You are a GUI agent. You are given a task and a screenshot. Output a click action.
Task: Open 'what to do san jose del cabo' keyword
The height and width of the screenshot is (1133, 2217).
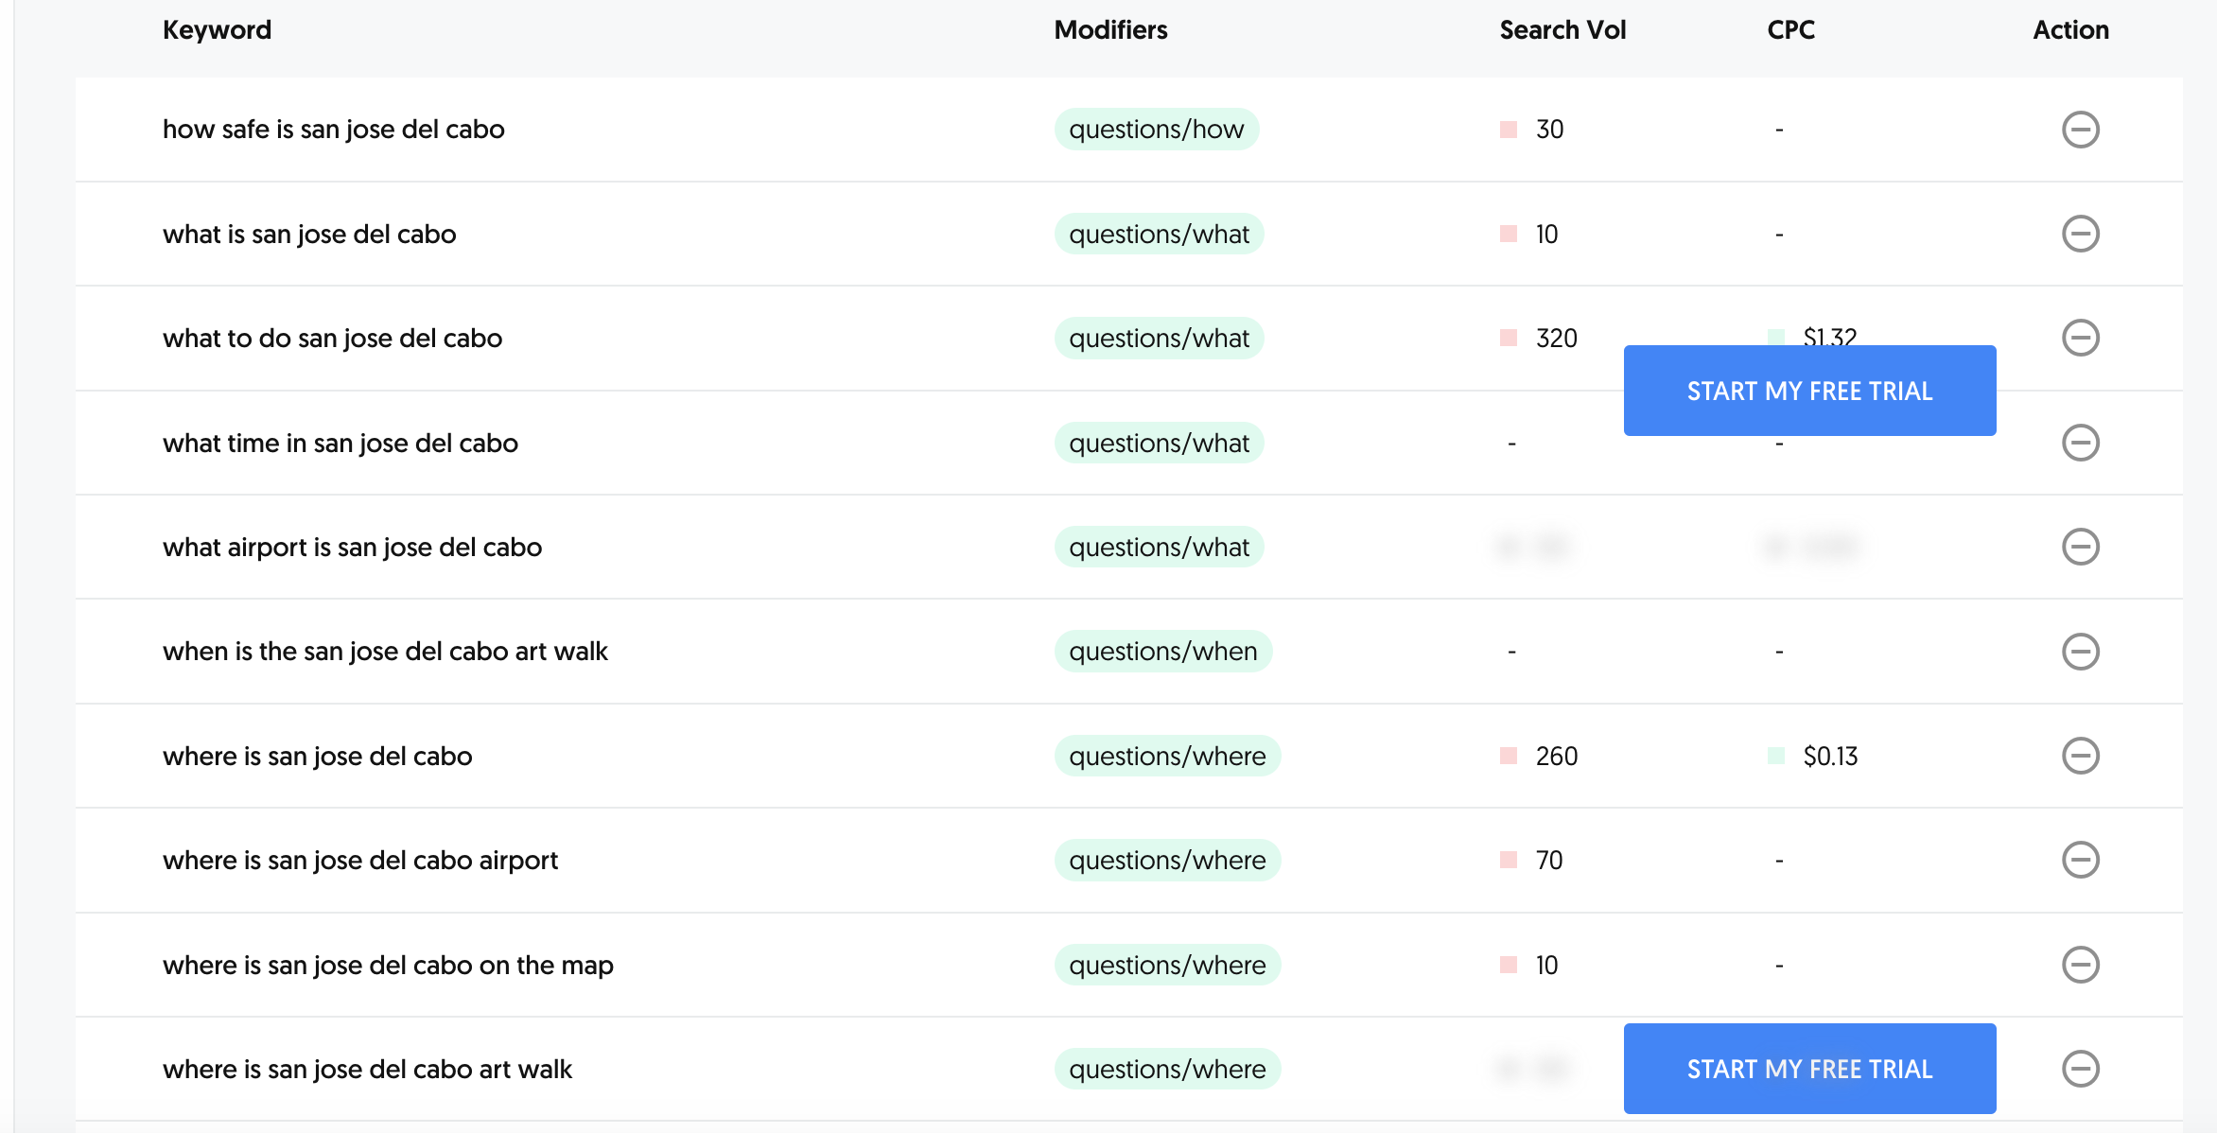[x=332, y=339]
